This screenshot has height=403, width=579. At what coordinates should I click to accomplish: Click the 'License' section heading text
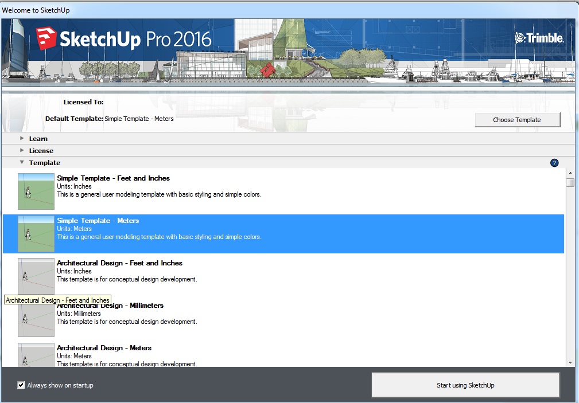pyautogui.click(x=41, y=151)
